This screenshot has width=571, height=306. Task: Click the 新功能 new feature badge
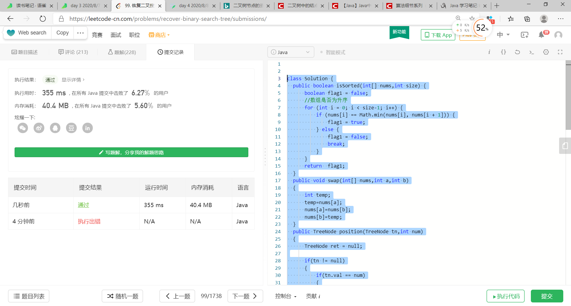click(x=399, y=32)
